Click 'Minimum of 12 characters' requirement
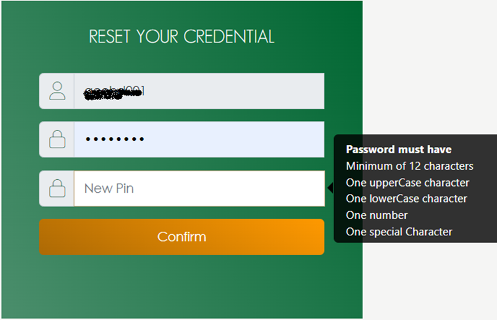The height and width of the screenshot is (320, 497). pos(409,166)
